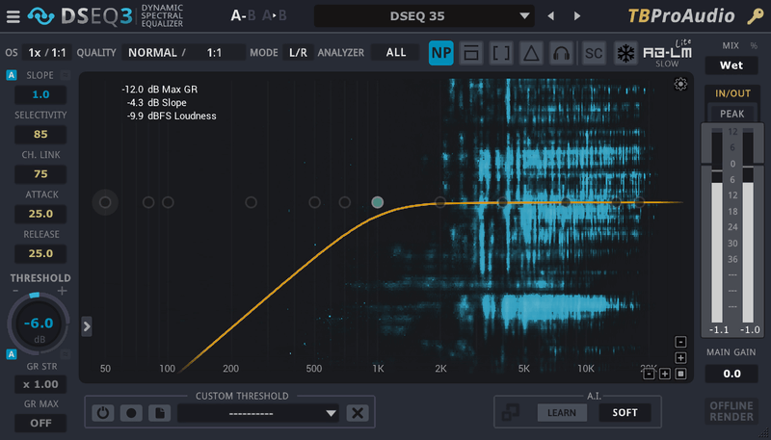This screenshot has width=771, height=440.
Task: Click horizontal zoom in plus button
Action: pyautogui.click(x=665, y=374)
